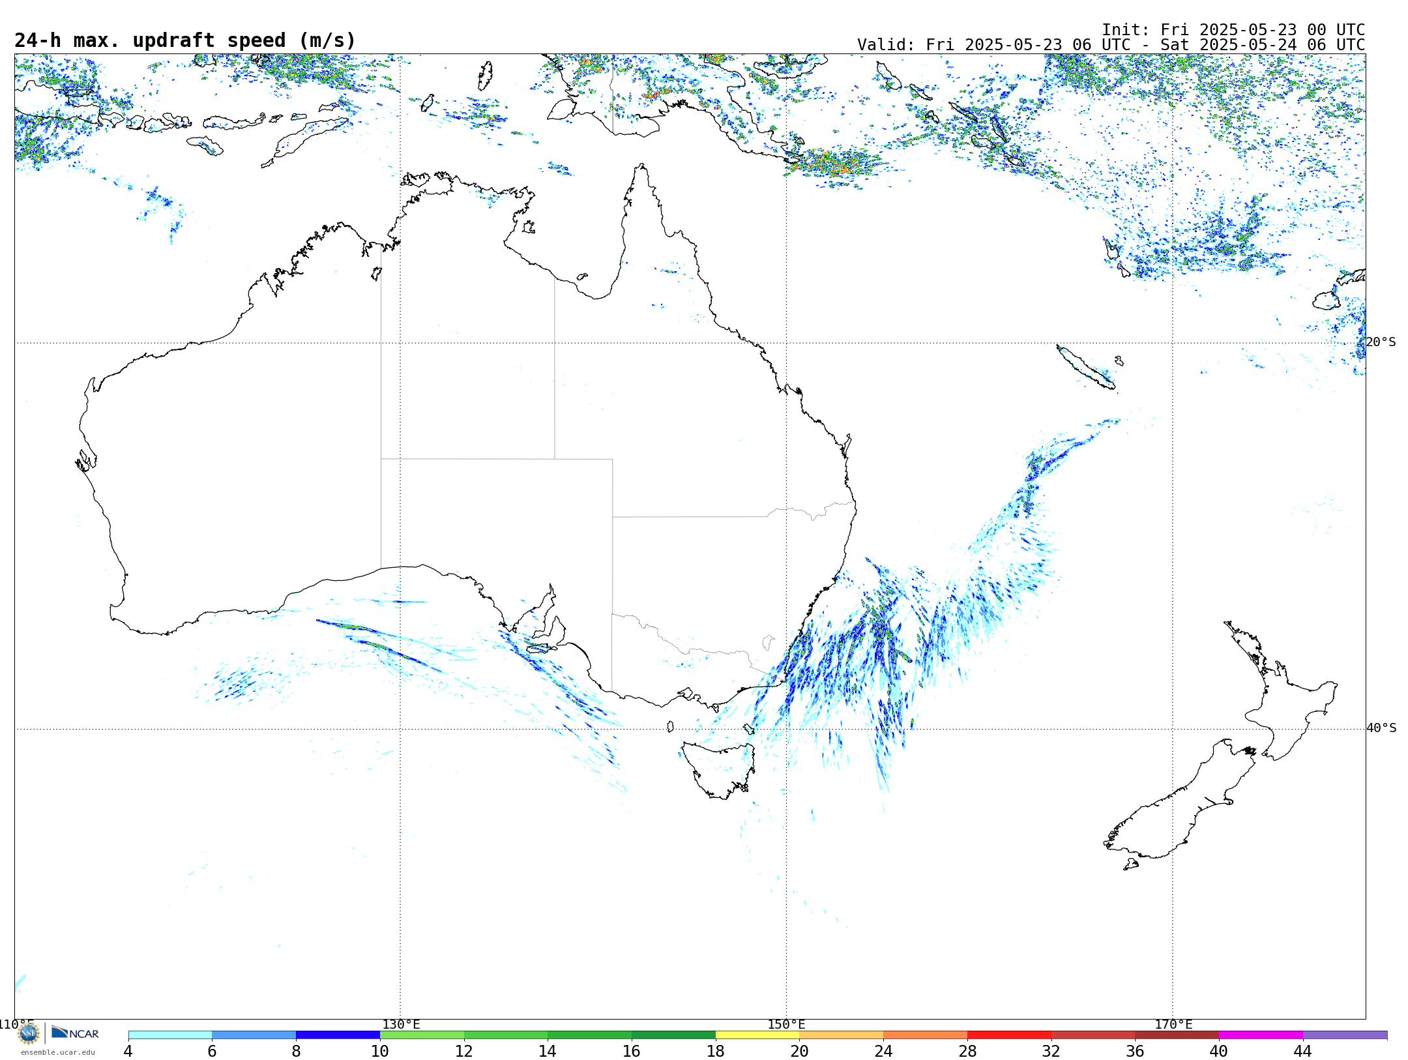Viewport: 1408px width, 1060px height.
Task: Choose the light orange 20–24 color swatch
Action: pos(842,1035)
